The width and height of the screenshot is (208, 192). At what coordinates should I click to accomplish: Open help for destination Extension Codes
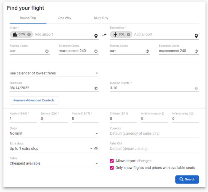coord(196,51)
